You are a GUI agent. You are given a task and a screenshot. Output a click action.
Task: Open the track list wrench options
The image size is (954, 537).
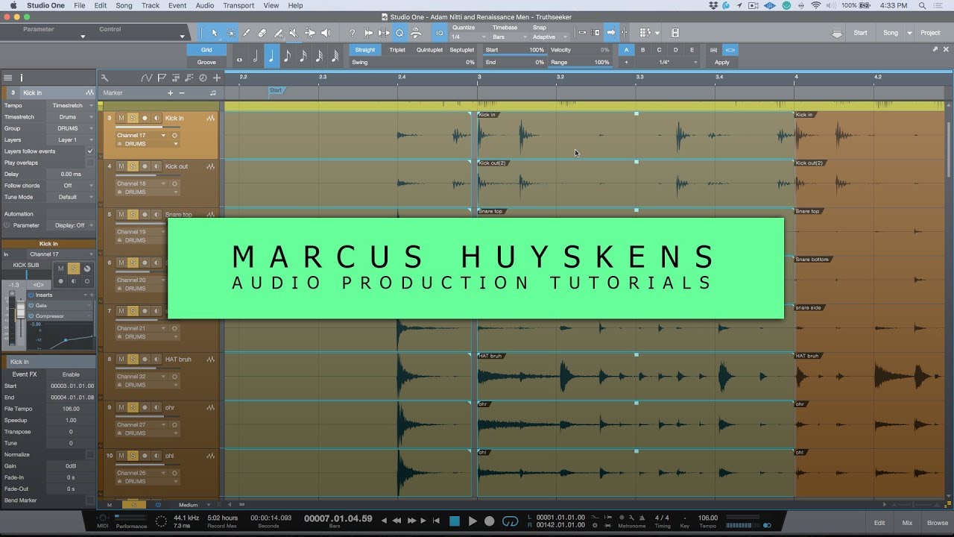[105, 78]
